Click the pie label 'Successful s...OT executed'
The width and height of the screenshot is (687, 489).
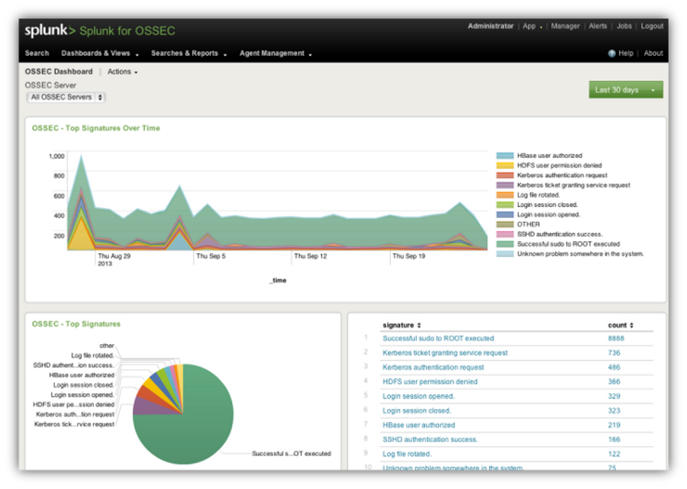(292, 454)
